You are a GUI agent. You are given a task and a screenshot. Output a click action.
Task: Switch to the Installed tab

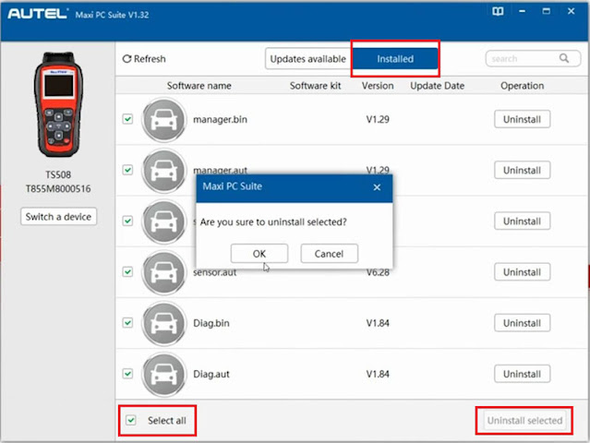395,59
